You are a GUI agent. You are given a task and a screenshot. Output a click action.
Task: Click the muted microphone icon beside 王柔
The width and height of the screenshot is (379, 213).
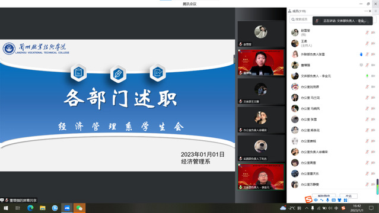pos(367,43)
